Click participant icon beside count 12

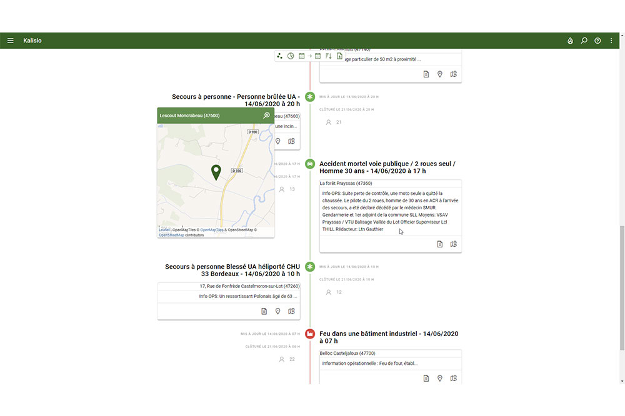point(329,292)
